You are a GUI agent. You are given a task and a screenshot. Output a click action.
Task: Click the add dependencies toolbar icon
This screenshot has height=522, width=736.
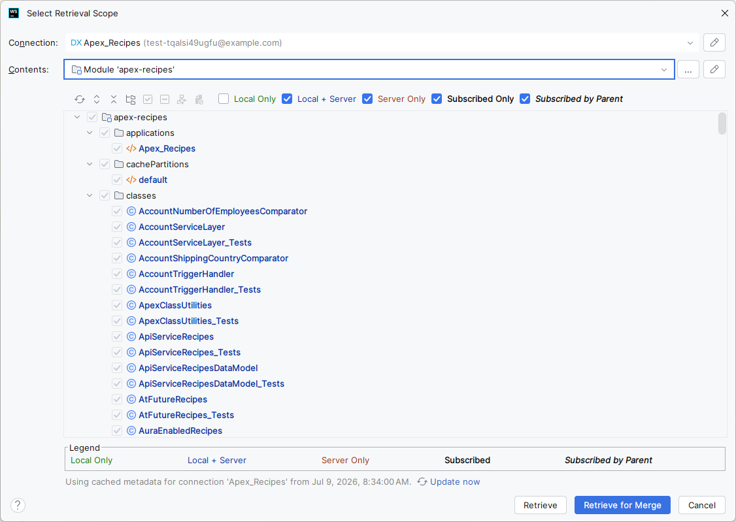pyautogui.click(x=182, y=99)
